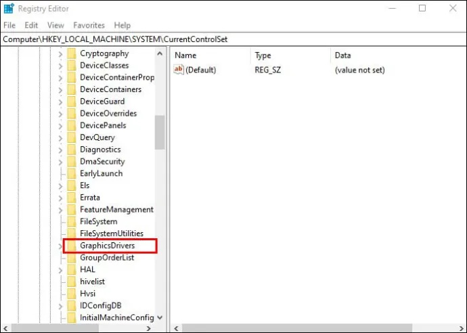Click the string value icon beside (Default)
The image size is (467, 333).
[x=179, y=70]
